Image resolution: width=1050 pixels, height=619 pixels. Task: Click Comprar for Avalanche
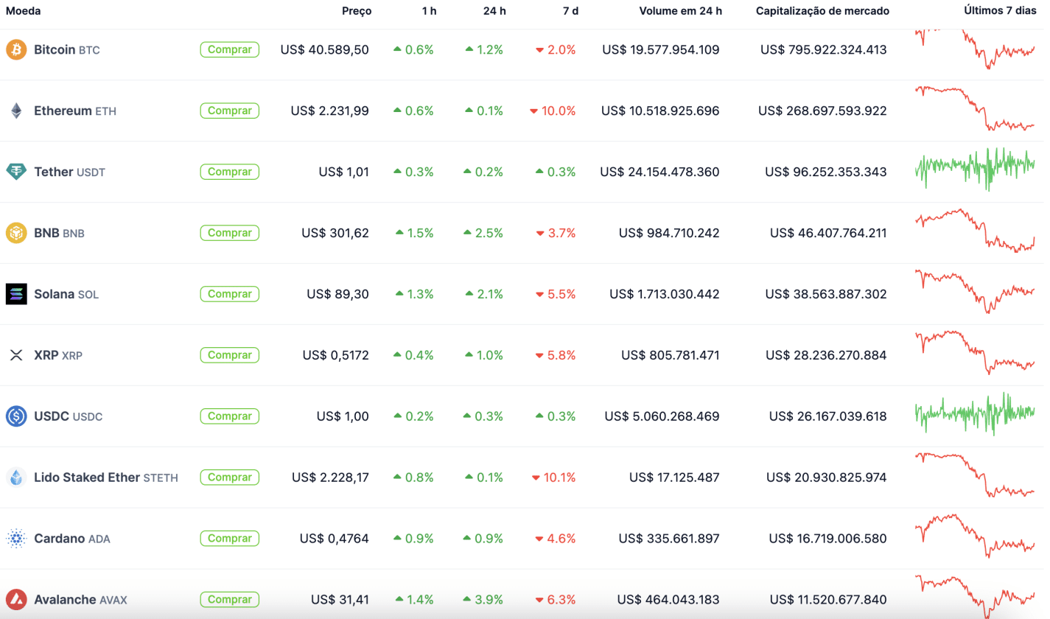point(230,599)
